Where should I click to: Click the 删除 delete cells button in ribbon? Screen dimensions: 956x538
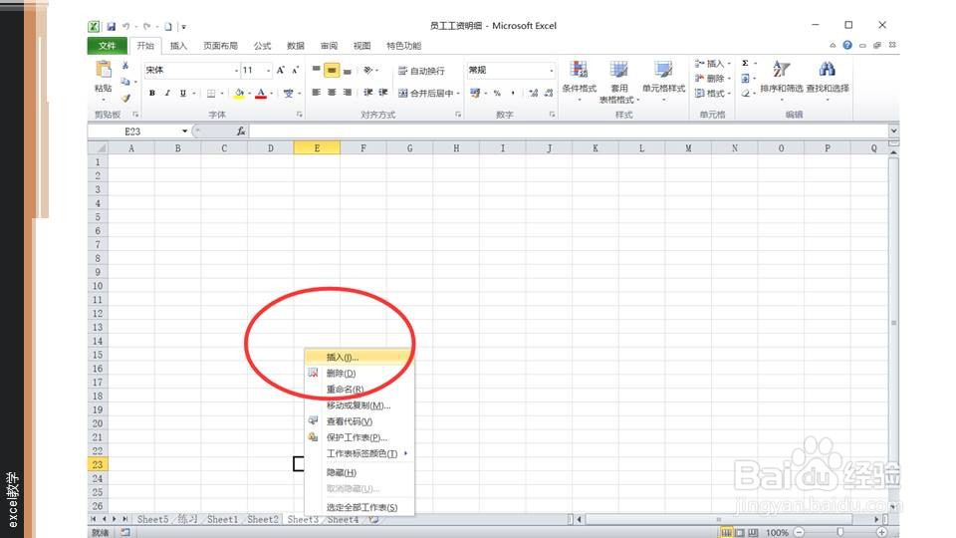(711, 78)
